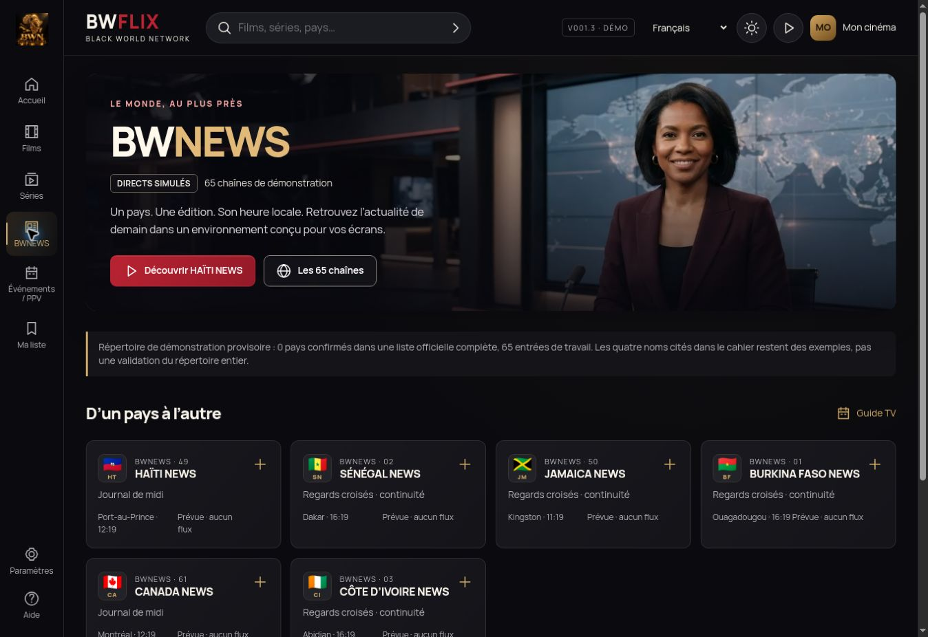The image size is (928, 637).
Task: Toggle light theme with sun icon
Action: tap(752, 28)
